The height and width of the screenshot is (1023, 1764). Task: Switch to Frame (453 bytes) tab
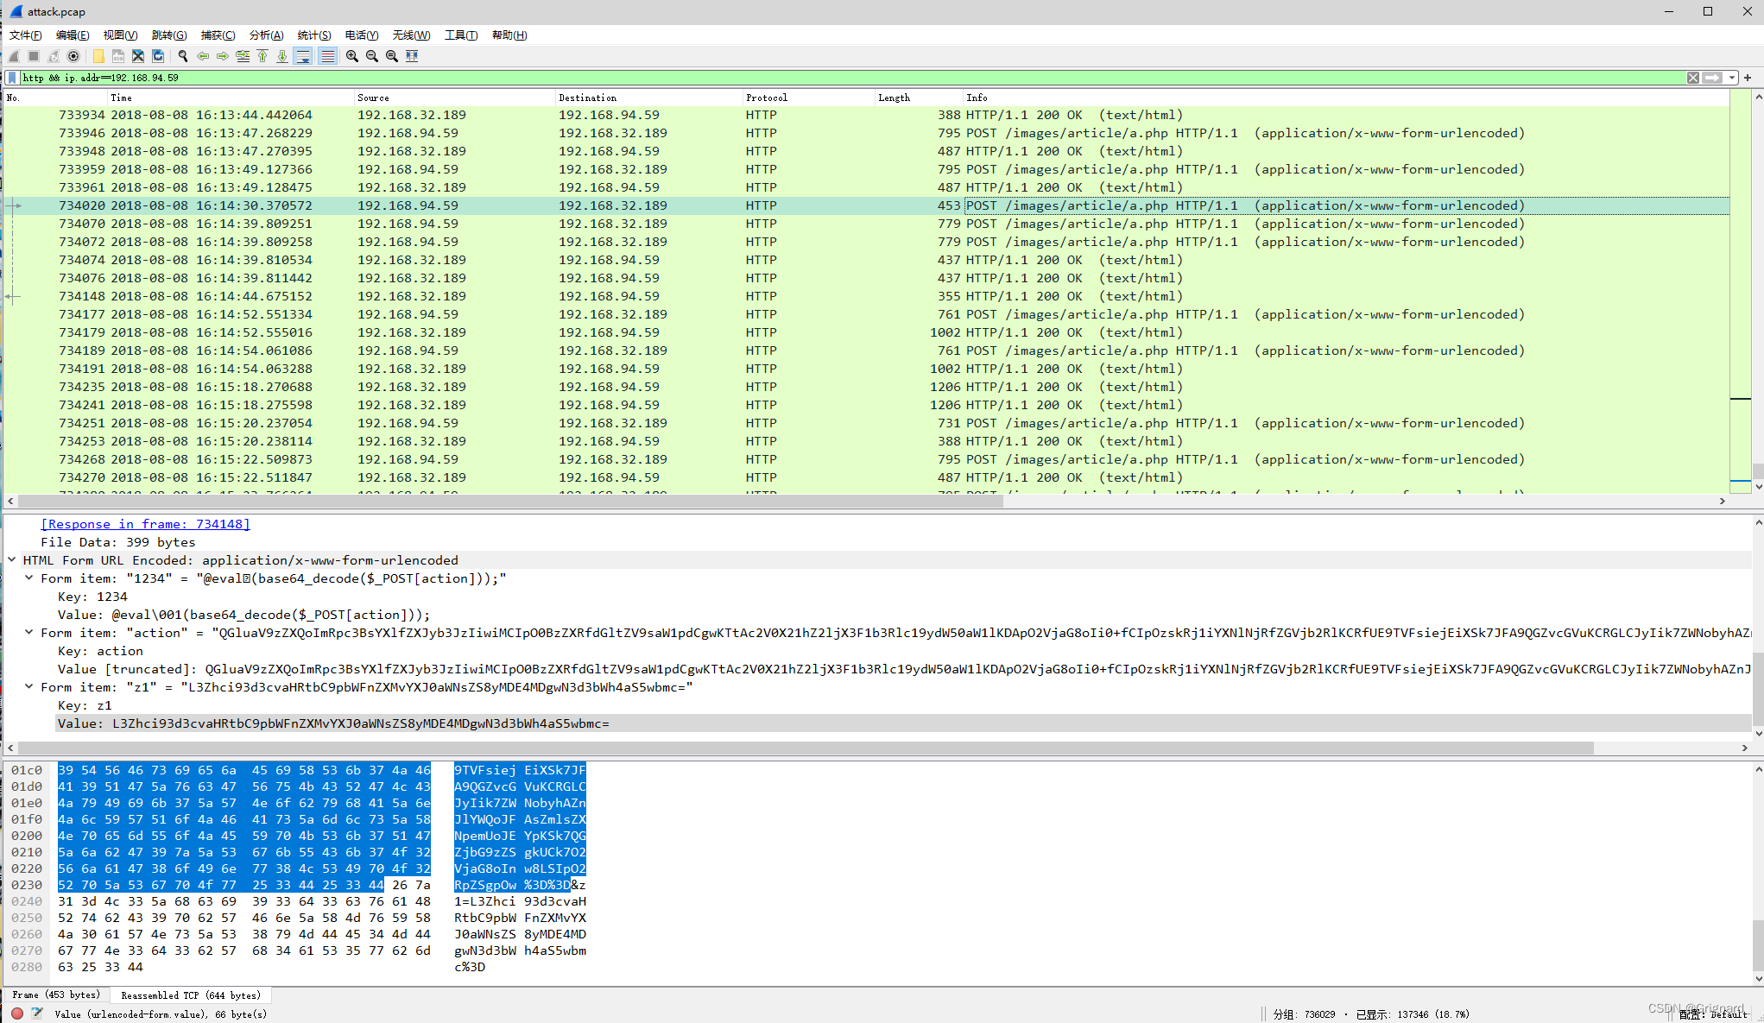(56, 995)
